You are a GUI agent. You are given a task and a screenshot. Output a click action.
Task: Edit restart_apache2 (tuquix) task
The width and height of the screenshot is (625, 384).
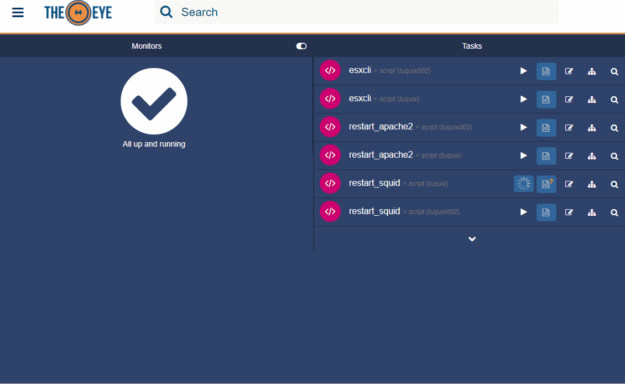569,156
